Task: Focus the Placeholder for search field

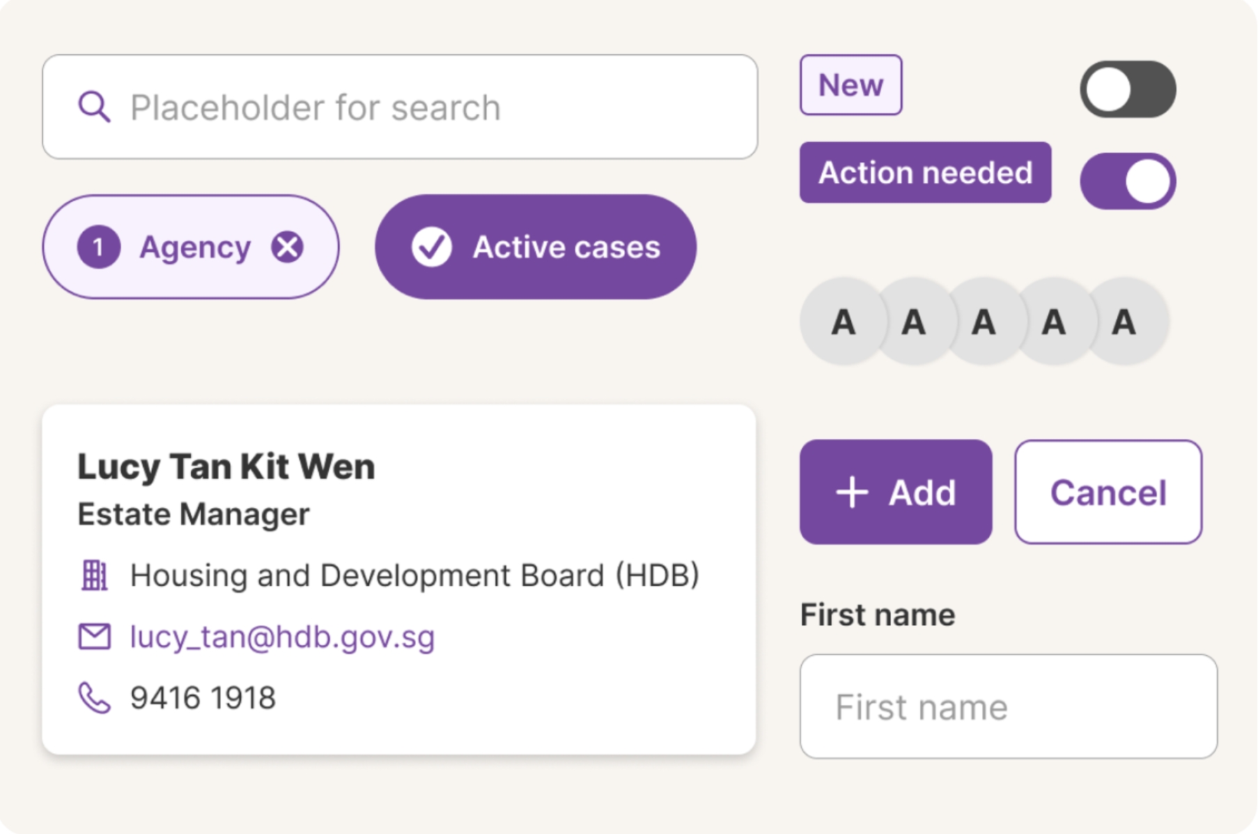Action: pyautogui.click(x=400, y=107)
